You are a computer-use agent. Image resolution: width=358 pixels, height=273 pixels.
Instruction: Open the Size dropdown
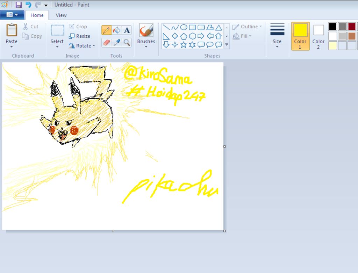277,36
